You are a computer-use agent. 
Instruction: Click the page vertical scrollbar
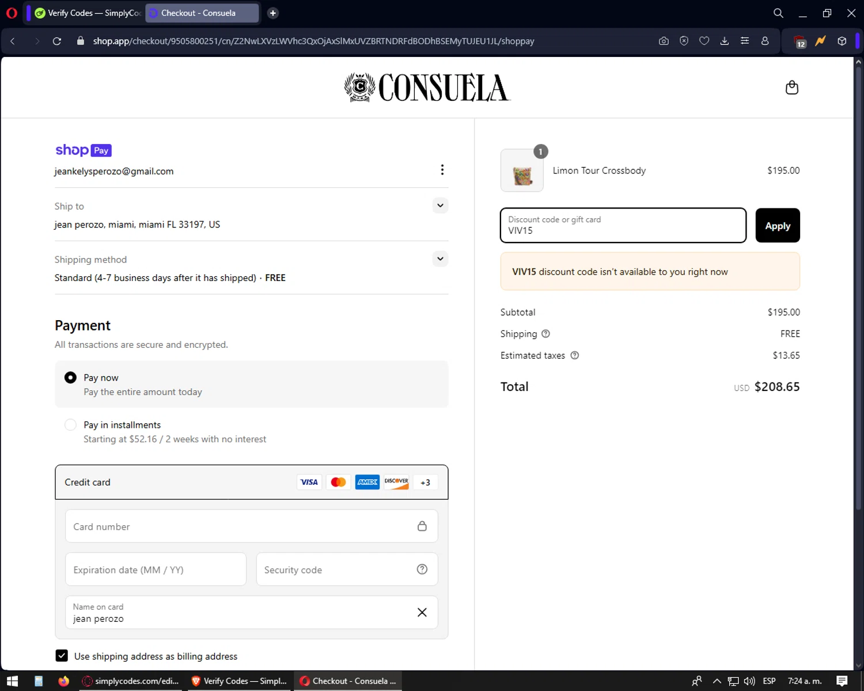coord(858,288)
